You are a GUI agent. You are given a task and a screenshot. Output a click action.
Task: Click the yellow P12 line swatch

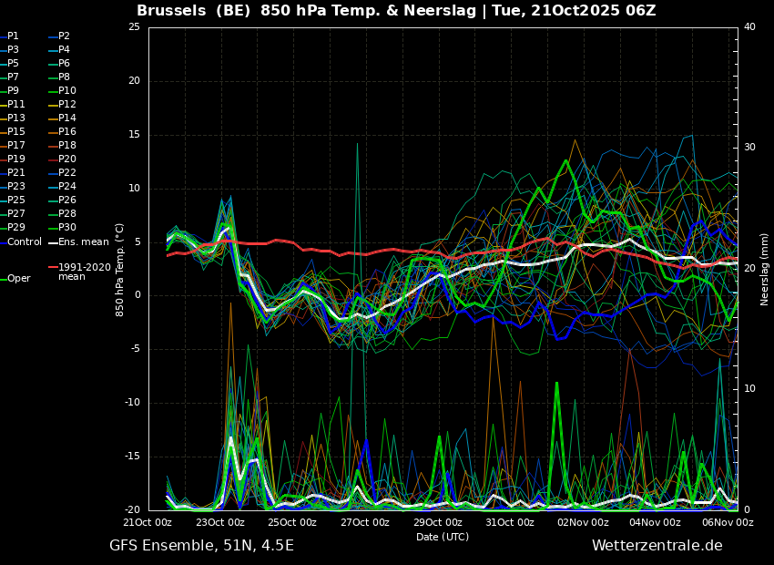[52, 105]
